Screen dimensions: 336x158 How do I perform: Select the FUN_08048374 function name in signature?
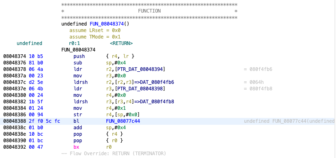point(107,24)
